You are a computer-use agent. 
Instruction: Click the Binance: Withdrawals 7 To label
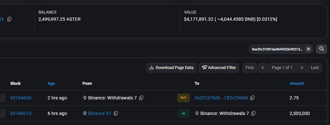coord(225,113)
